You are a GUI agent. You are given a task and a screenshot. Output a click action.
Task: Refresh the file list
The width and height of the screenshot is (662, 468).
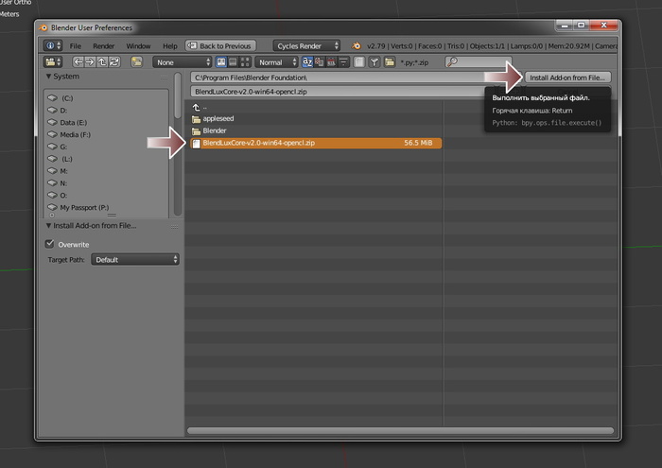click(113, 62)
